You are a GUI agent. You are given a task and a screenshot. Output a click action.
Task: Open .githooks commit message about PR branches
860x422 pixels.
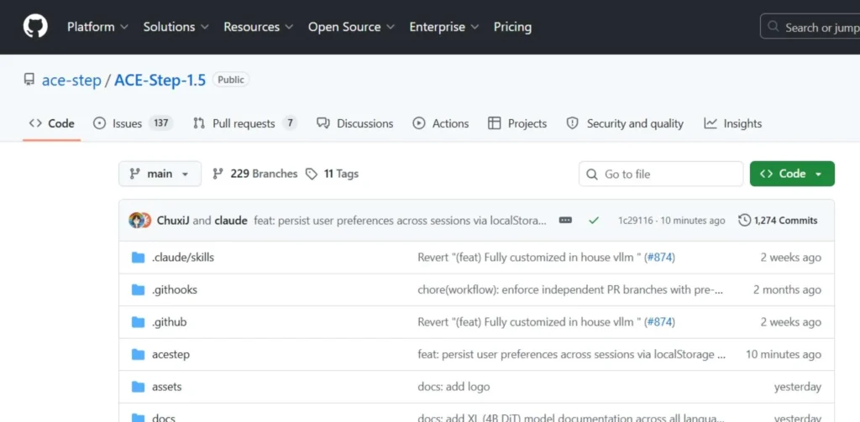[x=570, y=289]
